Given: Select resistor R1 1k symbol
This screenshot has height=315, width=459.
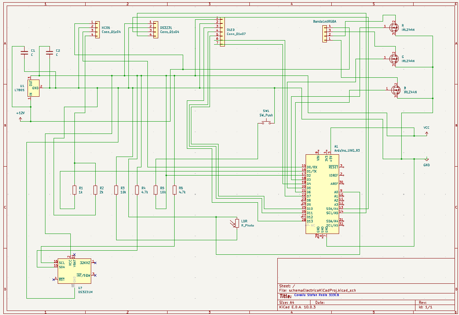Looking at the screenshot, I should tap(74, 190).
